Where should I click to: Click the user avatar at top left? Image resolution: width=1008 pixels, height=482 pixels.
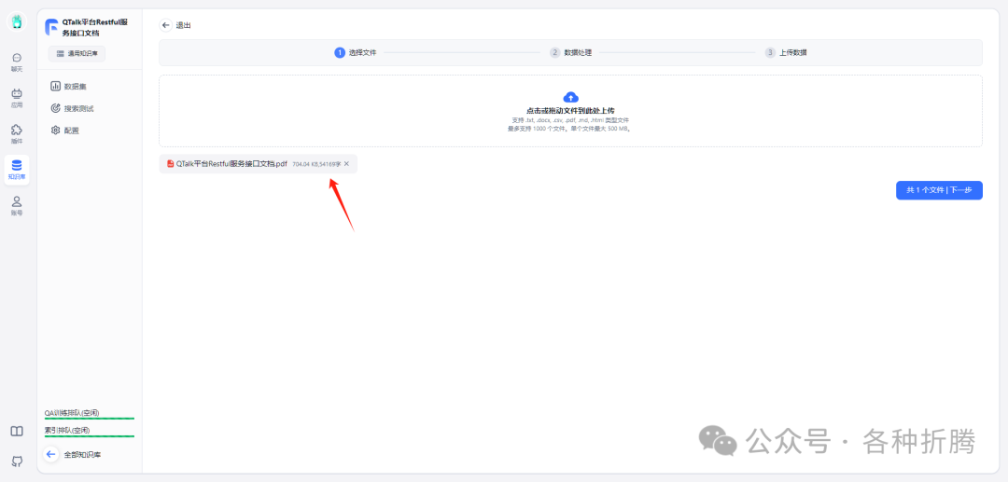click(x=17, y=21)
